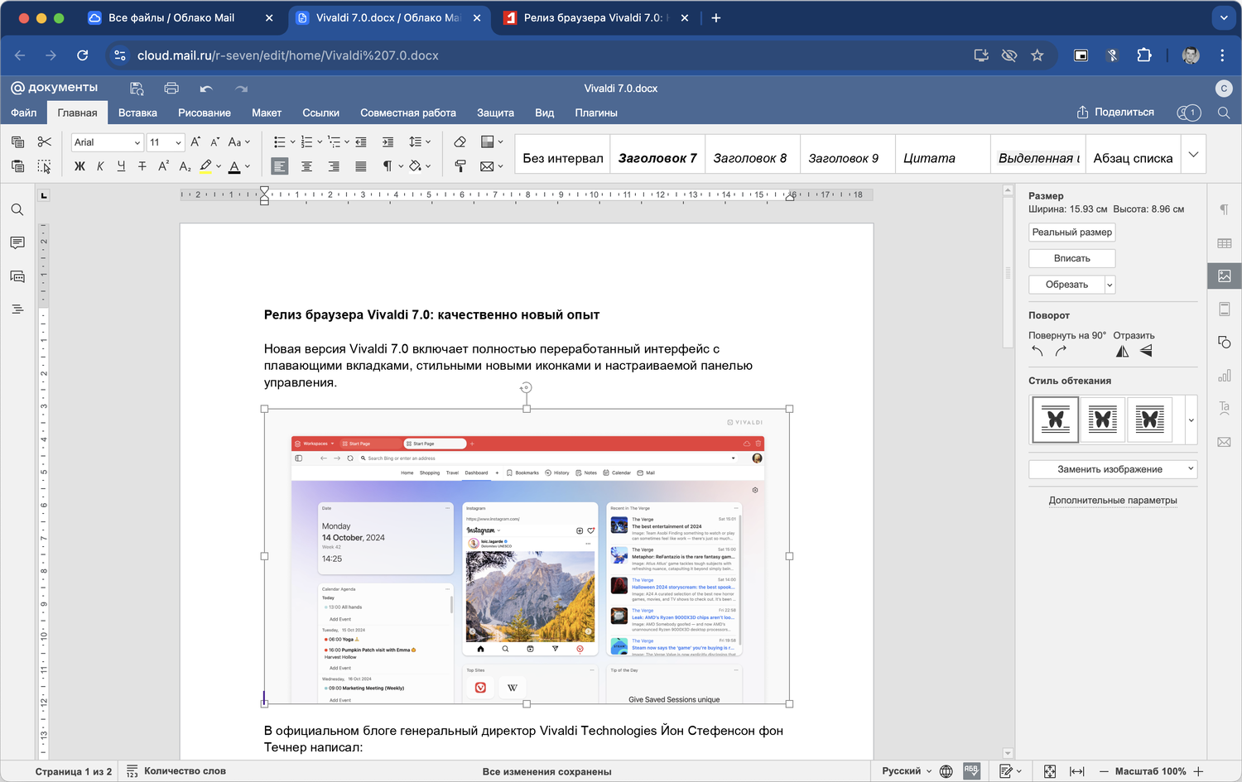Expand the paragraph styles gallery

click(1193, 155)
